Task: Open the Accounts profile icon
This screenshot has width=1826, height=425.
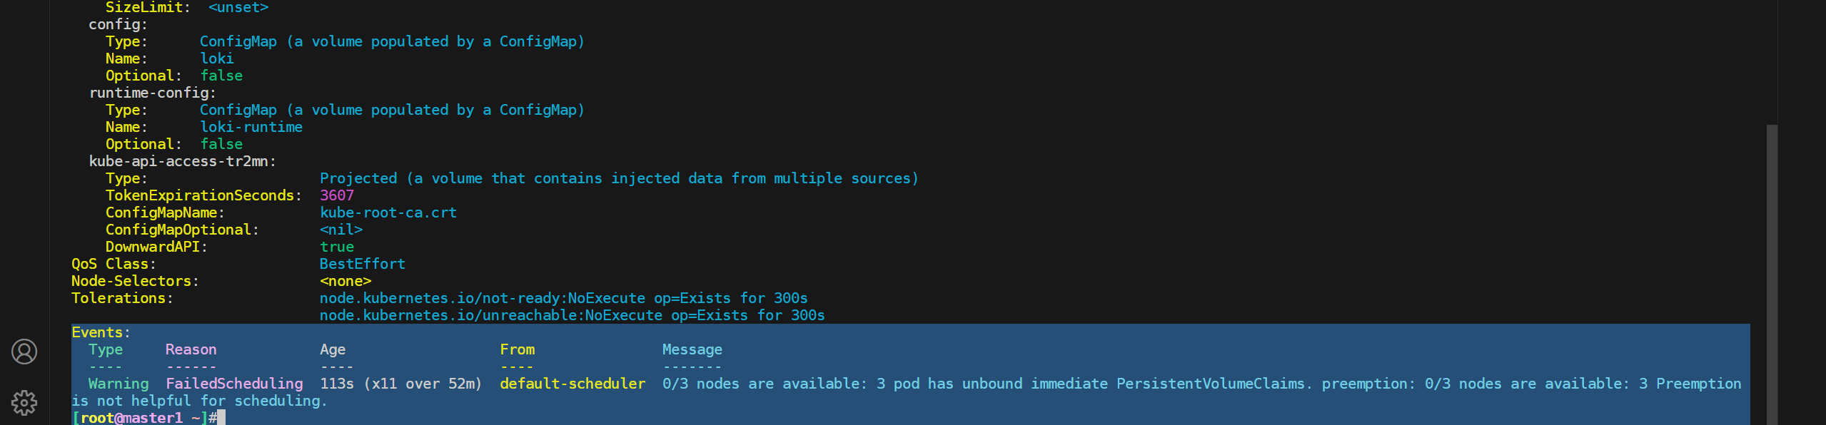Action: [x=24, y=352]
